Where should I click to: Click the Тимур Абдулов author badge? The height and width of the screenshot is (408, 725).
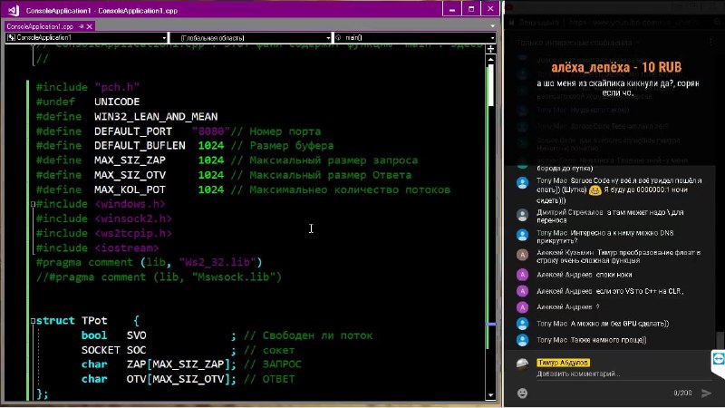pos(563,363)
